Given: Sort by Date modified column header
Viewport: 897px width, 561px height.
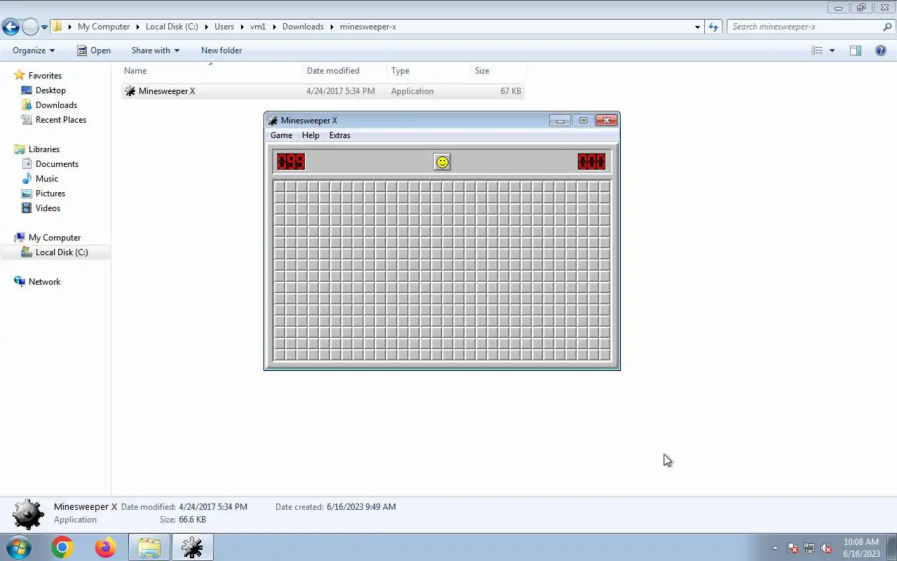Looking at the screenshot, I should 345,71.
